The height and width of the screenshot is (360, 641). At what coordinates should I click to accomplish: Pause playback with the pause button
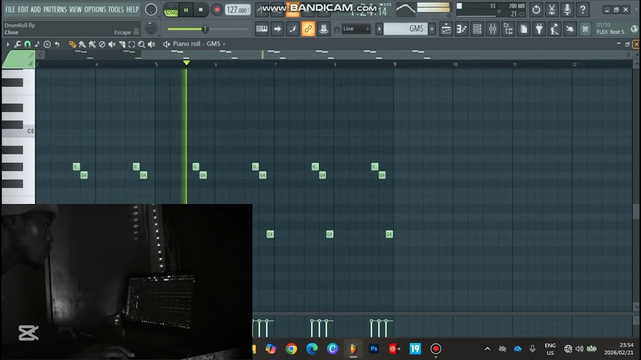186,9
